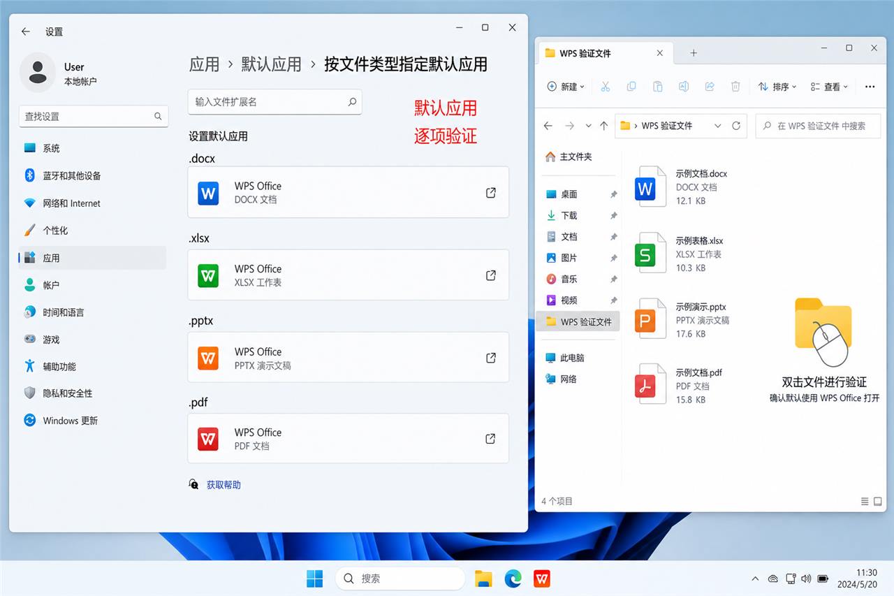Screen dimensions: 894x596
Task: Click the green WPS icon under .xlsx
Action: click(x=208, y=275)
